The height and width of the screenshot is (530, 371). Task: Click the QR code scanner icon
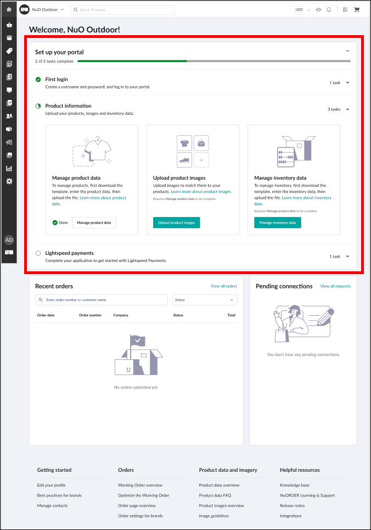click(x=345, y=10)
